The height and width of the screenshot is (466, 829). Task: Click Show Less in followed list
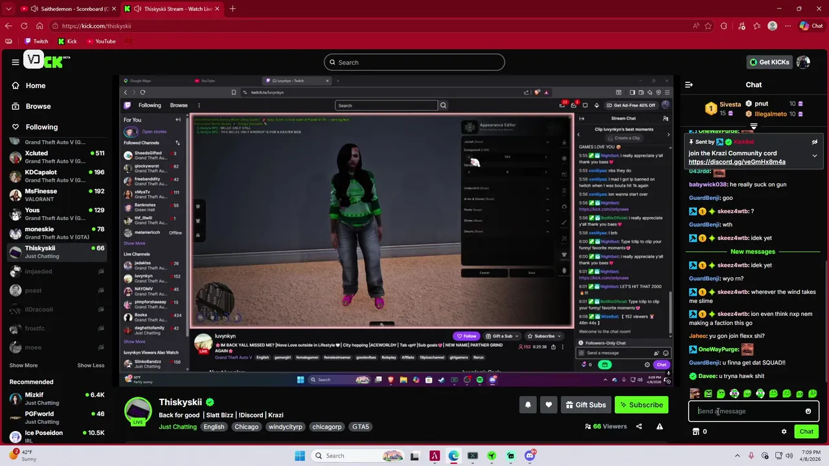[91, 365]
